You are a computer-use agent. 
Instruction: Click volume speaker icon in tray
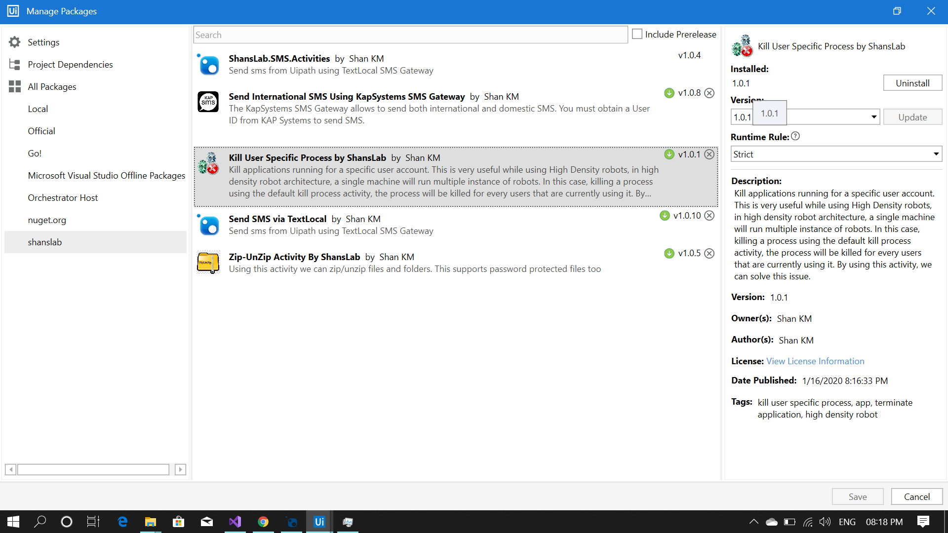[825, 522]
